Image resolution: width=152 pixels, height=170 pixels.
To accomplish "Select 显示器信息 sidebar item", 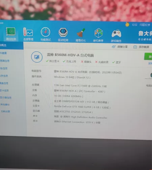I will coord(6,98).
